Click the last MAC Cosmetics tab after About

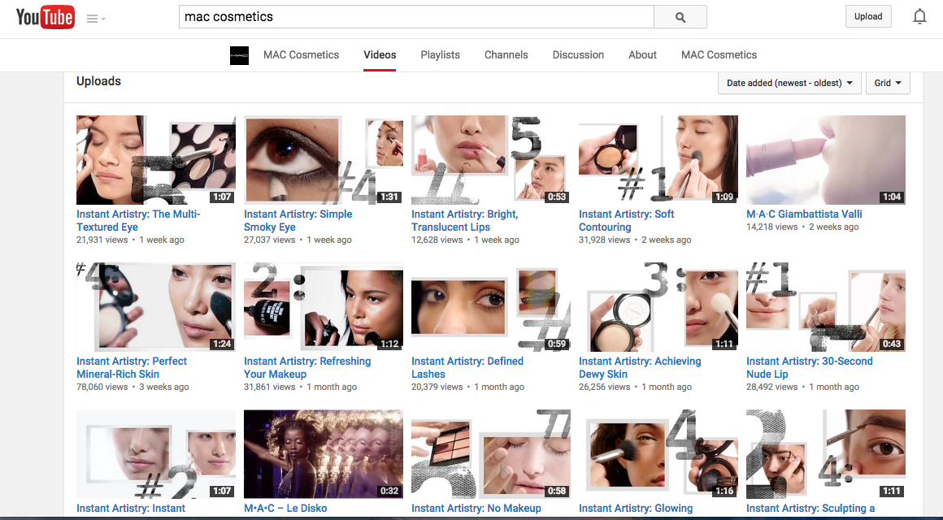coord(719,54)
